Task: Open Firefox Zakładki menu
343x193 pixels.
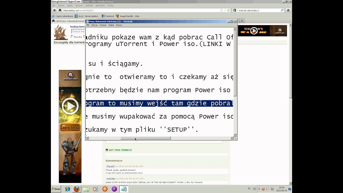Action: point(89,5)
